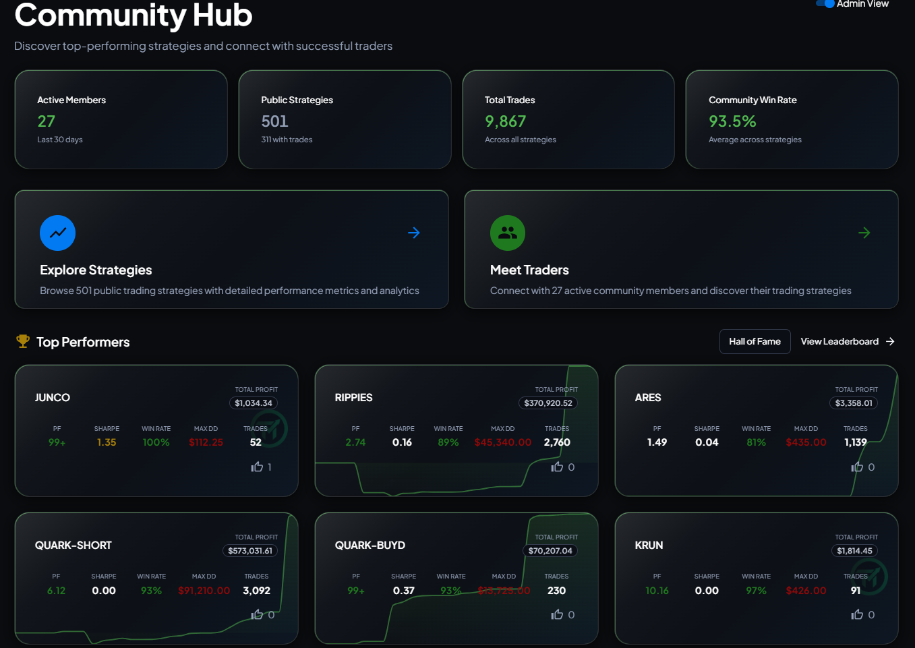Click the thumbs-up icon on RIPPIES card
The image size is (915, 648).
point(558,467)
